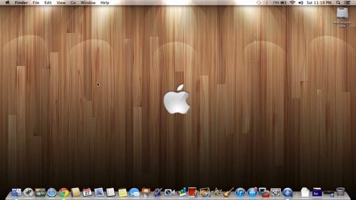Open the orange podium icon in Dock
Viewport: 356px width, 200px height.
point(146,192)
